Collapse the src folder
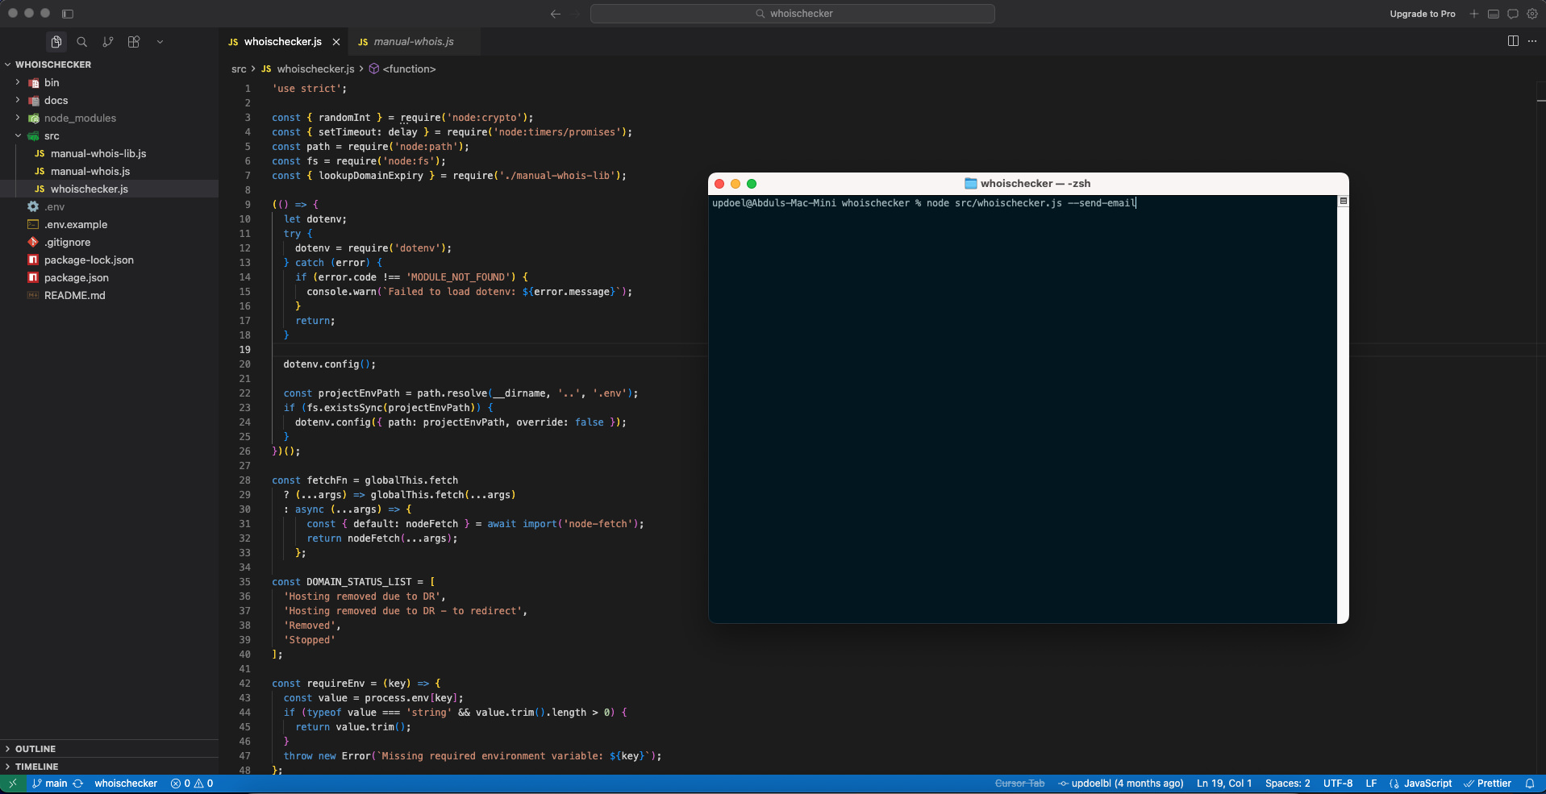The height and width of the screenshot is (794, 1546). 52,136
